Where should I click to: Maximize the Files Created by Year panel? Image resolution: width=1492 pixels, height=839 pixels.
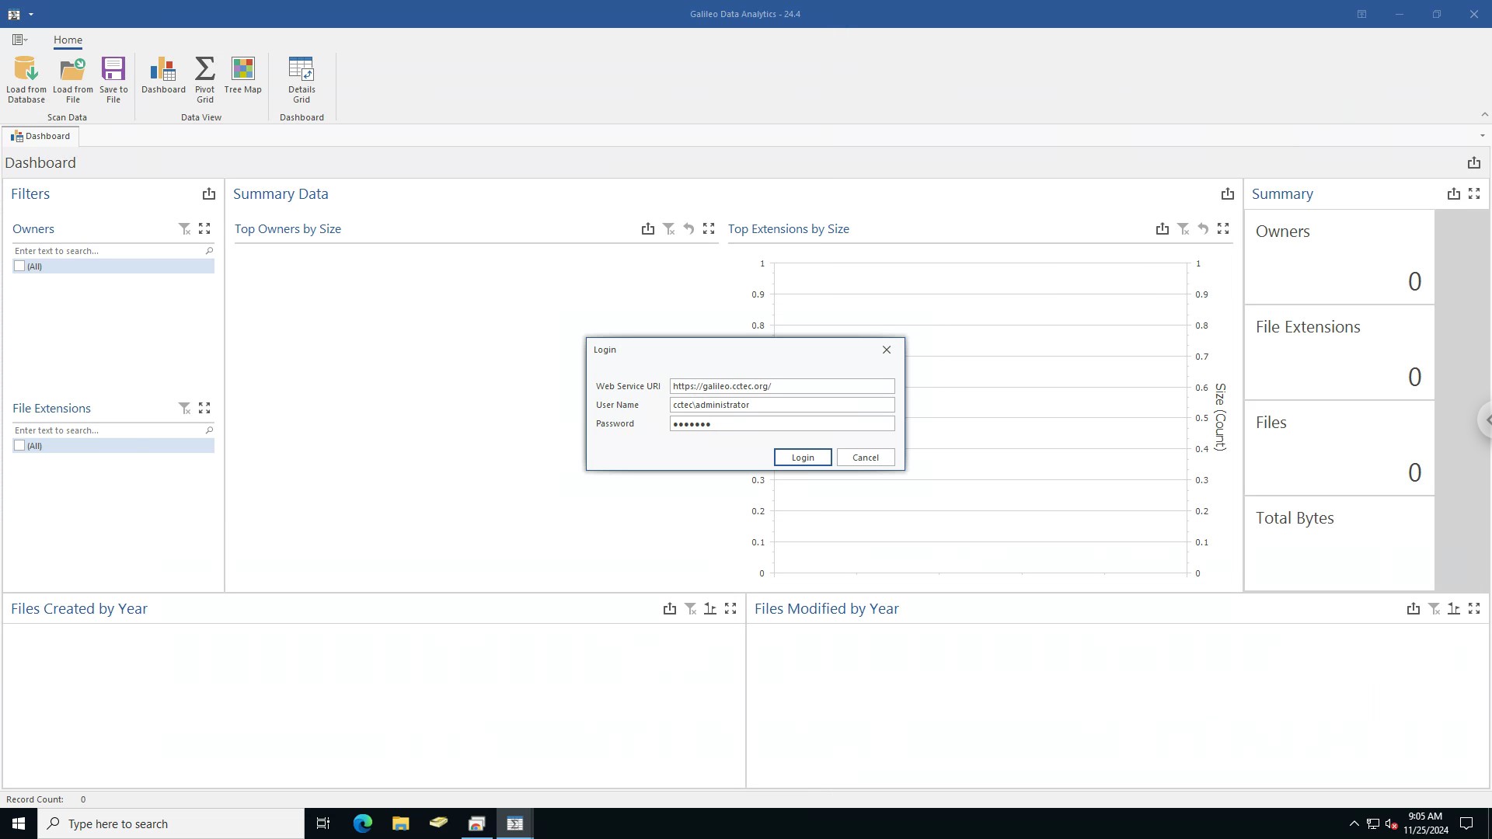pyautogui.click(x=730, y=609)
